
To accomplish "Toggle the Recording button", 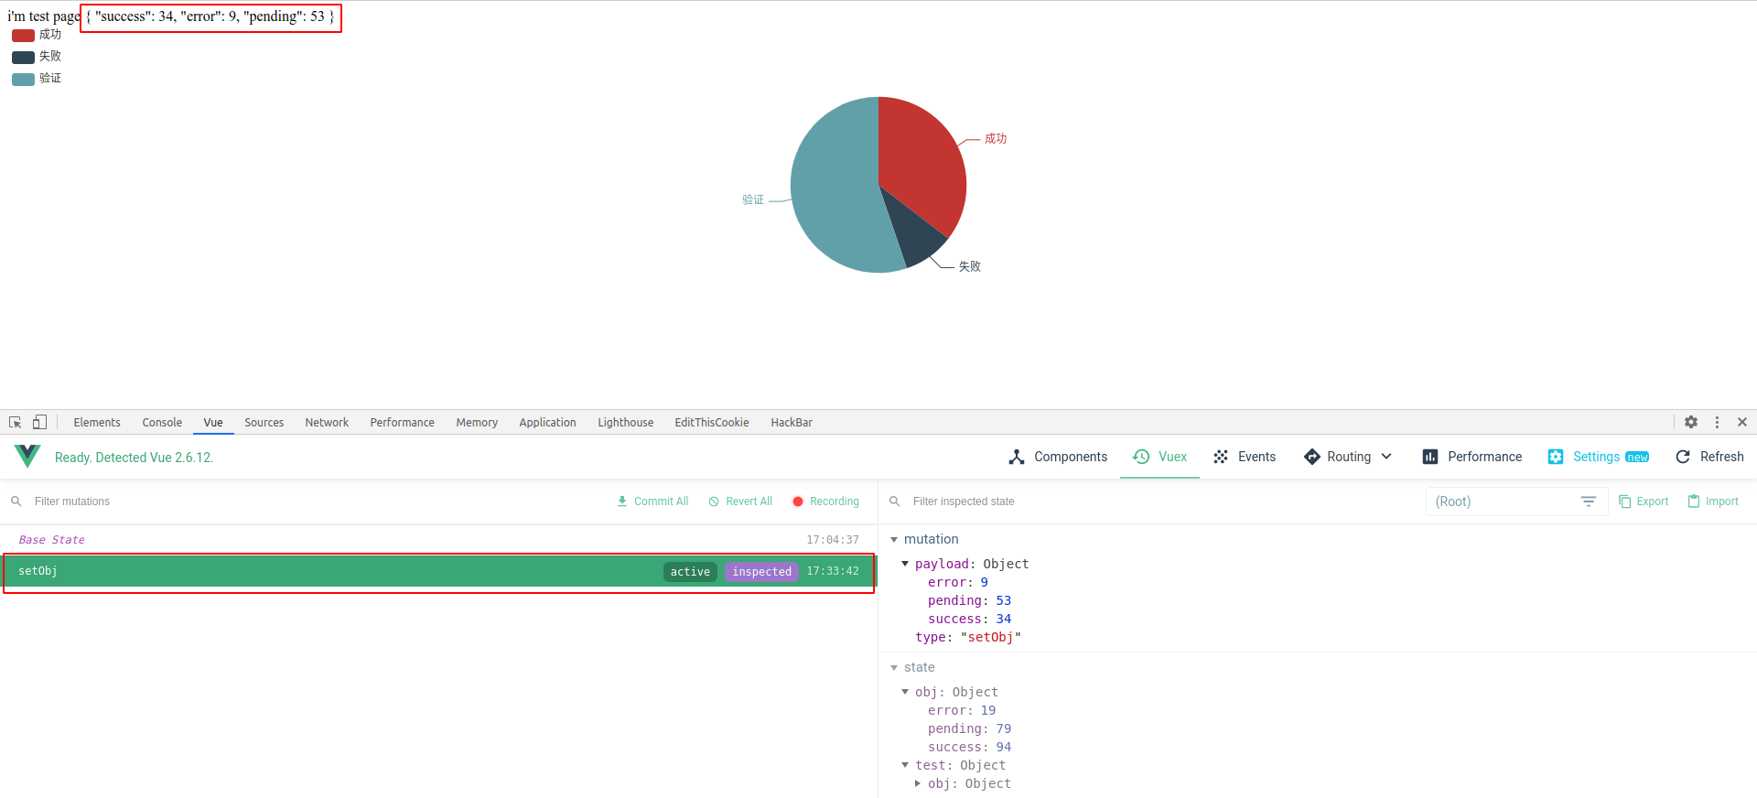I will coord(825,501).
